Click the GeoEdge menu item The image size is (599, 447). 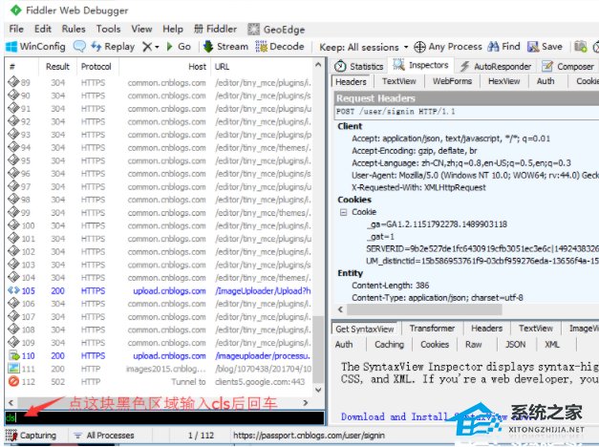click(x=276, y=30)
